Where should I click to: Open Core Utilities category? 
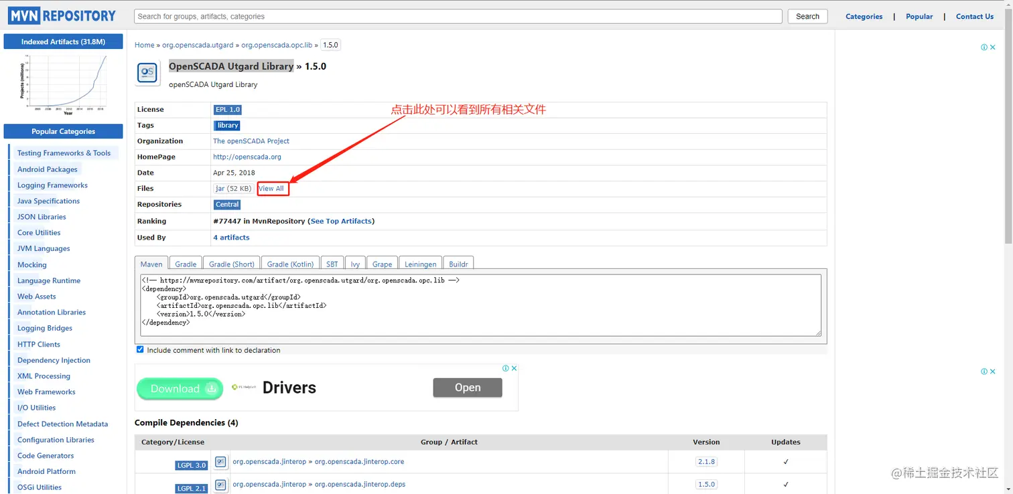click(x=39, y=232)
